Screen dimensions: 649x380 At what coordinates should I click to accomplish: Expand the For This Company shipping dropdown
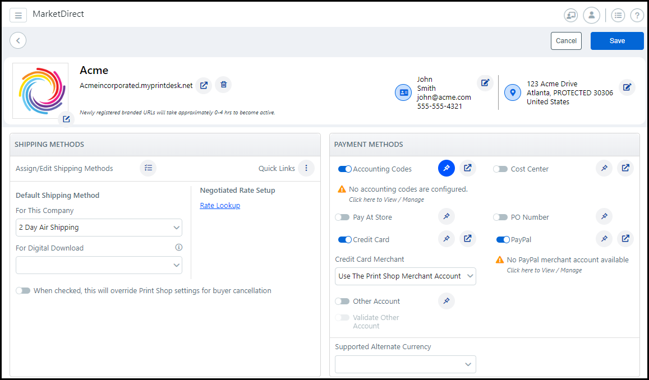99,228
